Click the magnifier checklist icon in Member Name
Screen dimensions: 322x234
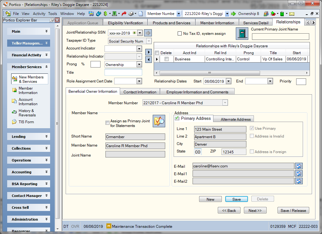(x=159, y=121)
